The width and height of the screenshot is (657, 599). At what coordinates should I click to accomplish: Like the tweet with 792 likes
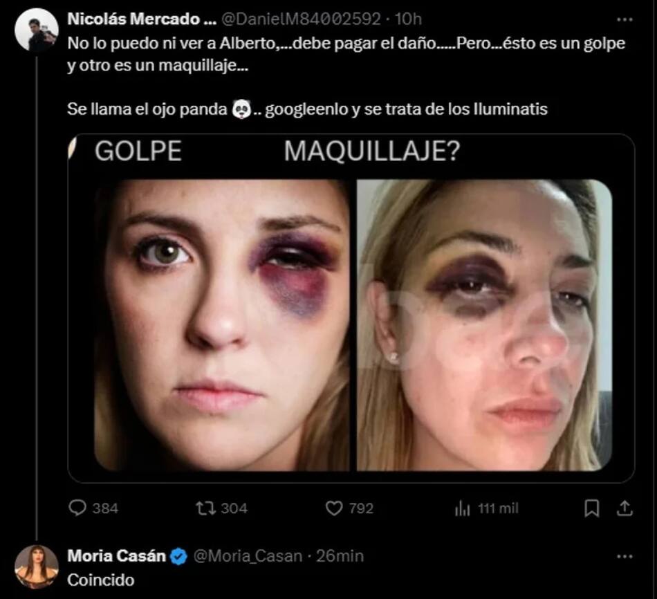[335, 508]
